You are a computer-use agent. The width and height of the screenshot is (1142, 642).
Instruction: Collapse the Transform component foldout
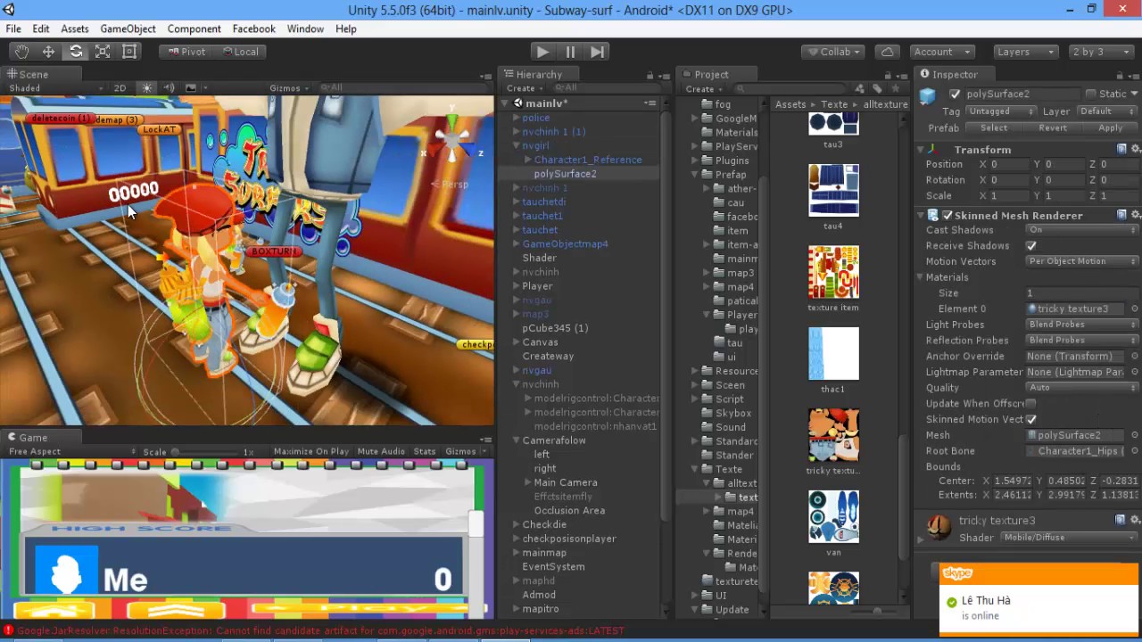[921, 150]
